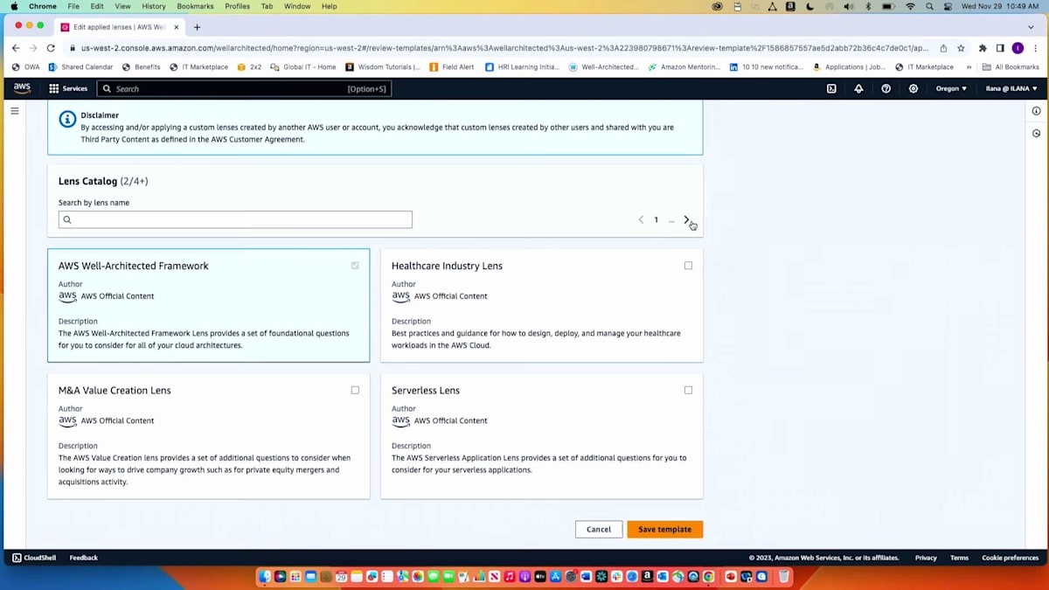The width and height of the screenshot is (1049, 590).
Task: Open the Window menu
Action: (297, 6)
